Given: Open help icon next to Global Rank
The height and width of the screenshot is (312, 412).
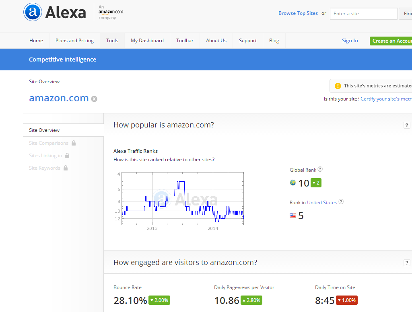Looking at the screenshot, I should (x=320, y=169).
